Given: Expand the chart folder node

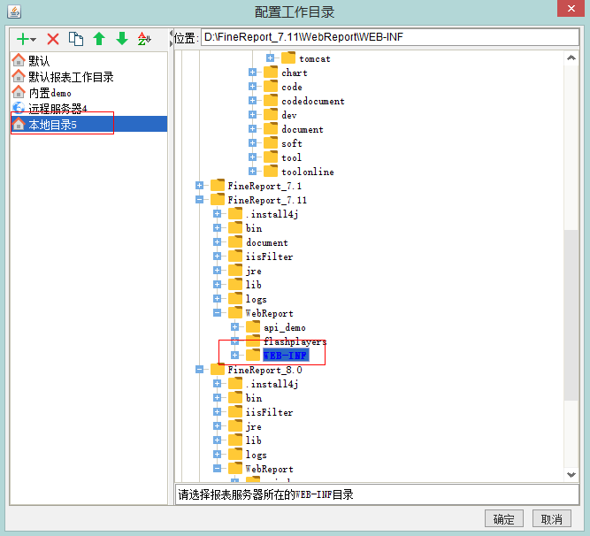Looking at the screenshot, I should tap(252, 73).
